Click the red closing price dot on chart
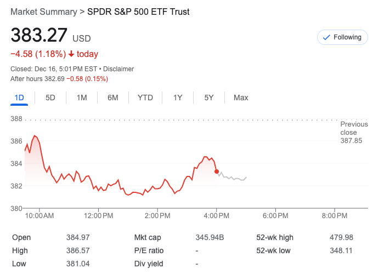 (x=217, y=172)
